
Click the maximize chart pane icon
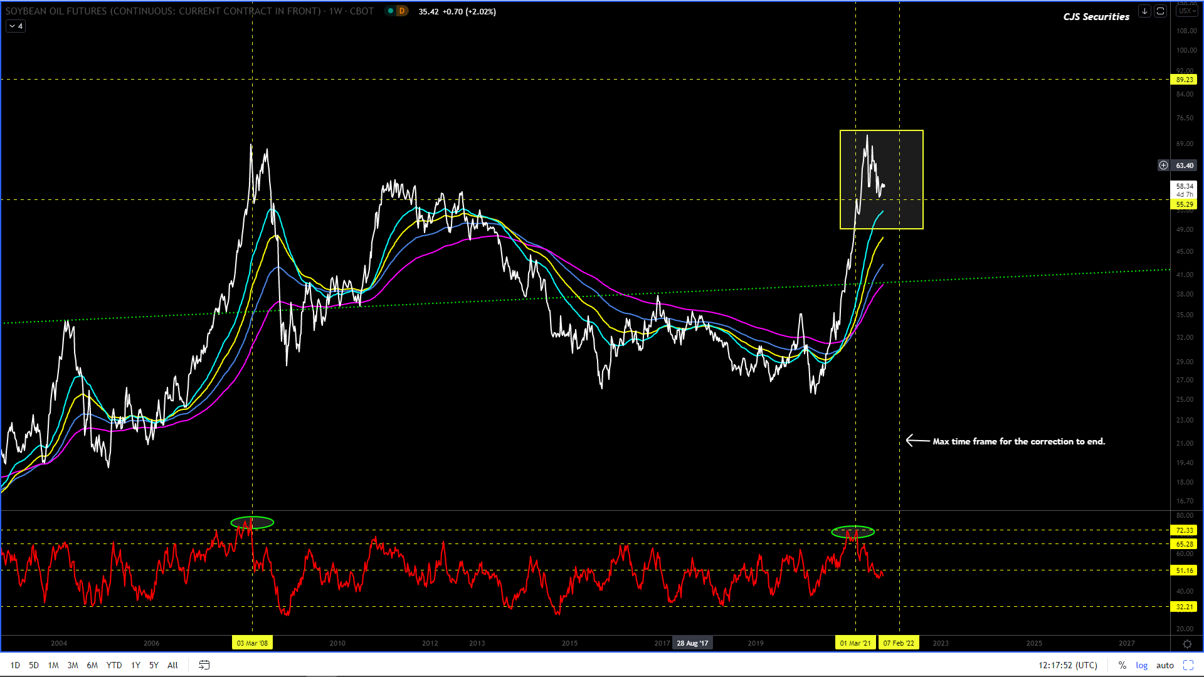point(1160,11)
